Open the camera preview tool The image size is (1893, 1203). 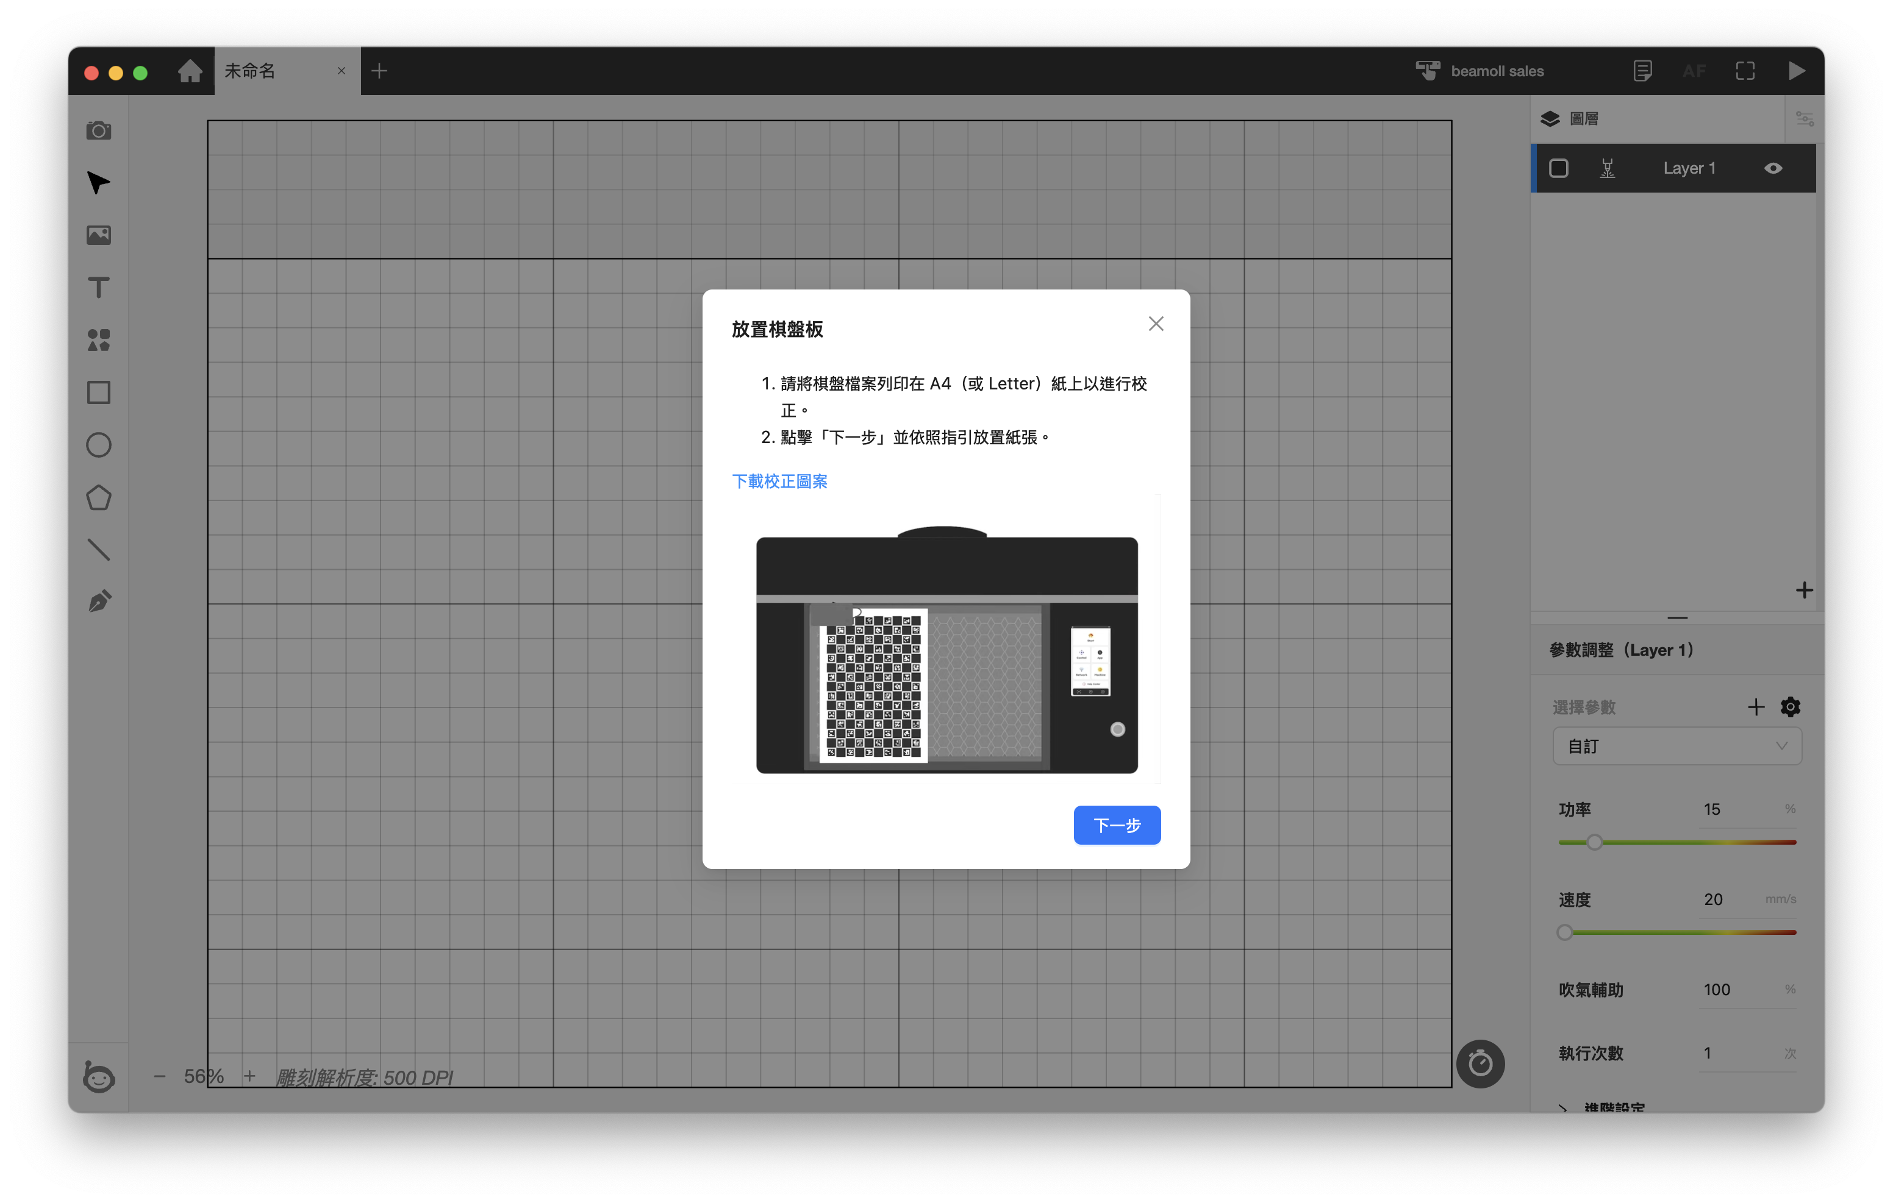[98, 130]
